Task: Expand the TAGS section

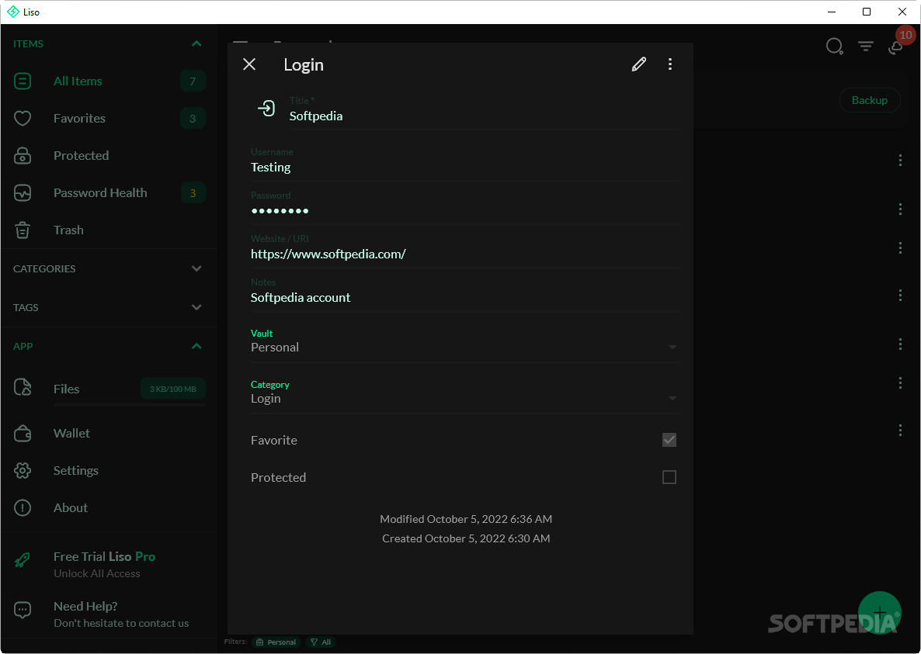Action: click(196, 307)
